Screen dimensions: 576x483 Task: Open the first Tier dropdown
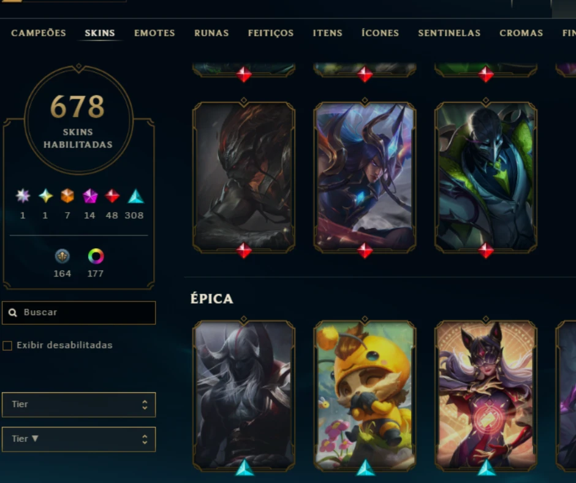pyautogui.click(x=78, y=405)
